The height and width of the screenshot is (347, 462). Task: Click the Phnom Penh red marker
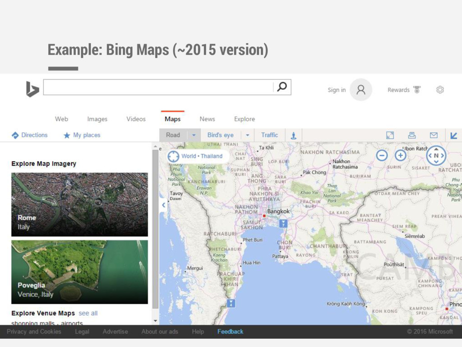click(447, 309)
